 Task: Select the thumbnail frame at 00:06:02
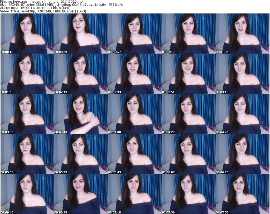189,154
